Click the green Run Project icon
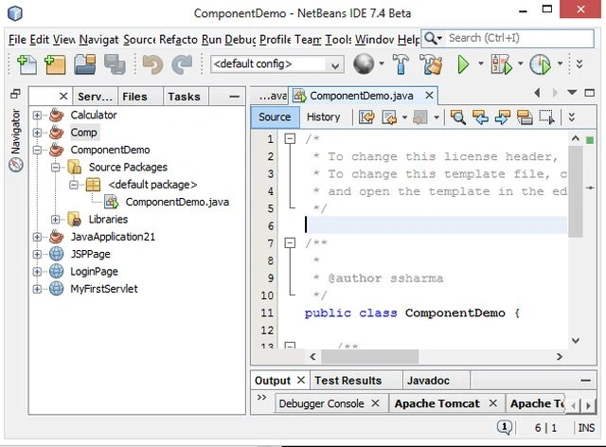Screen dimensions: 606x447 pos(463,64)
